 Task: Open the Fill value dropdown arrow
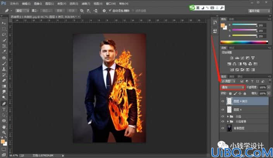pyautogui.click(x=269, y=94)
